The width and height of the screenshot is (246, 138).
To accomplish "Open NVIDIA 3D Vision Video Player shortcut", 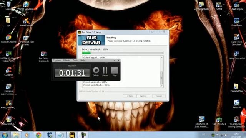I will click(x=8, y=56).
